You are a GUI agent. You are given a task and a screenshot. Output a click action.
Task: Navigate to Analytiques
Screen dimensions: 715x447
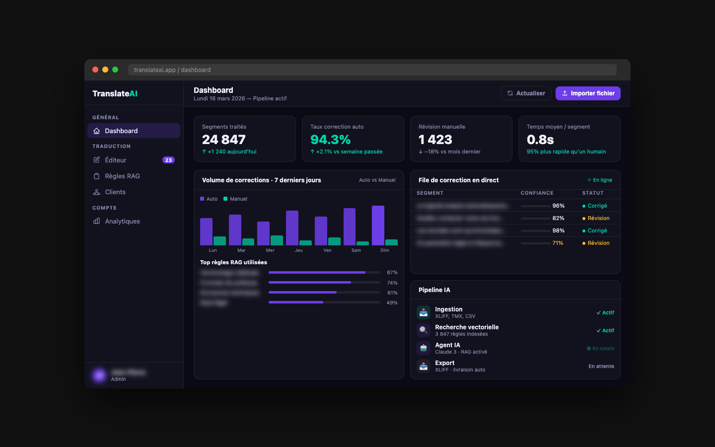click(134, 221)
